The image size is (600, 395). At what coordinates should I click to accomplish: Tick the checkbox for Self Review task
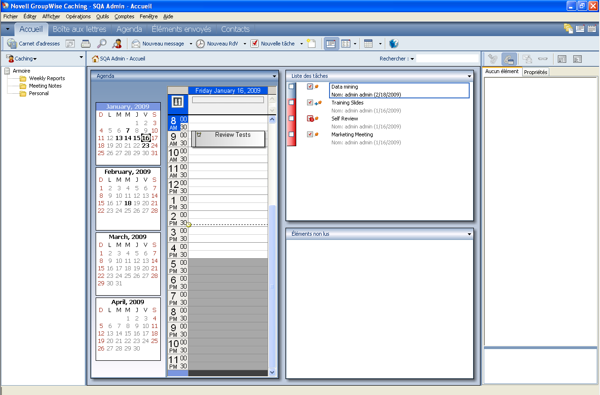coord(292,118)
